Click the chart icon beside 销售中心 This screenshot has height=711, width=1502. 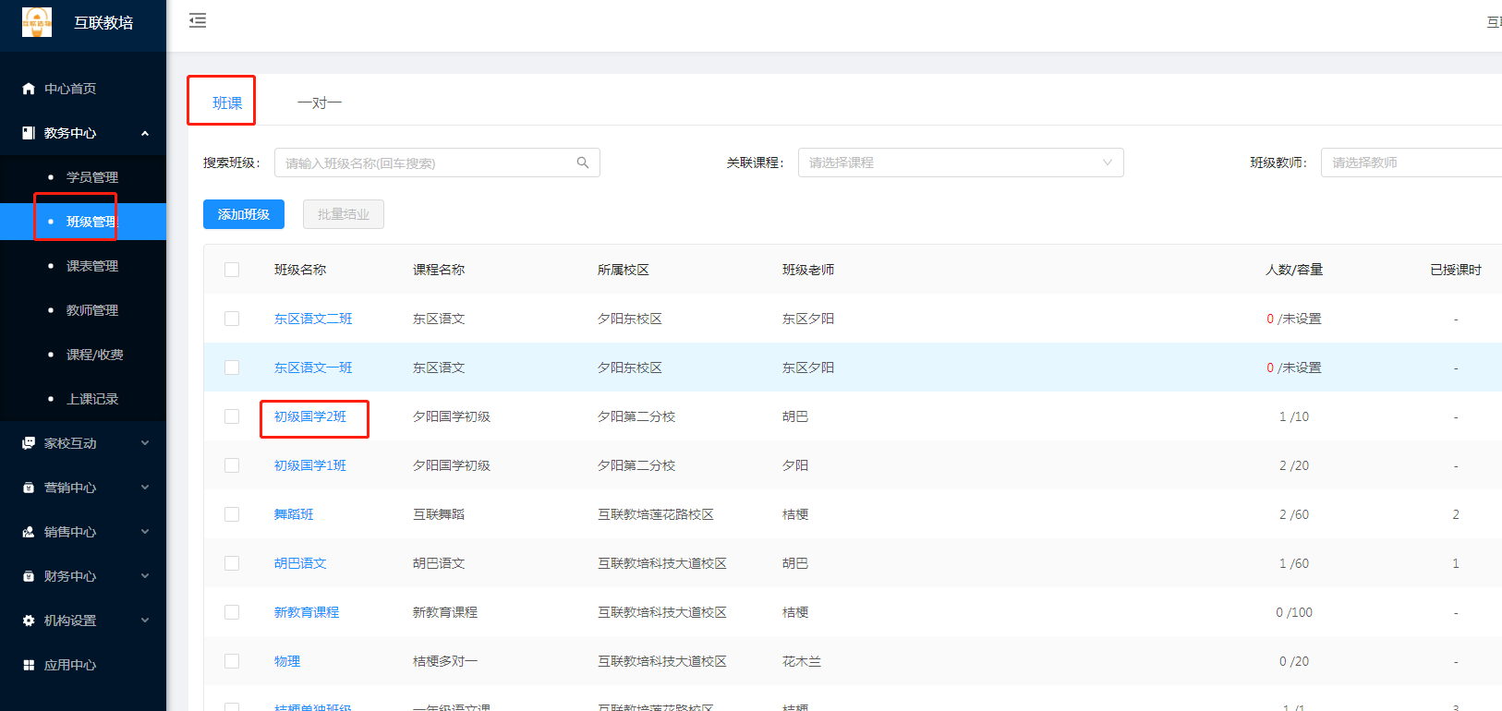pyautogui.click(x=29, y=532)
